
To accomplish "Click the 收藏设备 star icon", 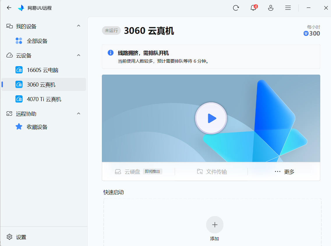I will point(19,127).
